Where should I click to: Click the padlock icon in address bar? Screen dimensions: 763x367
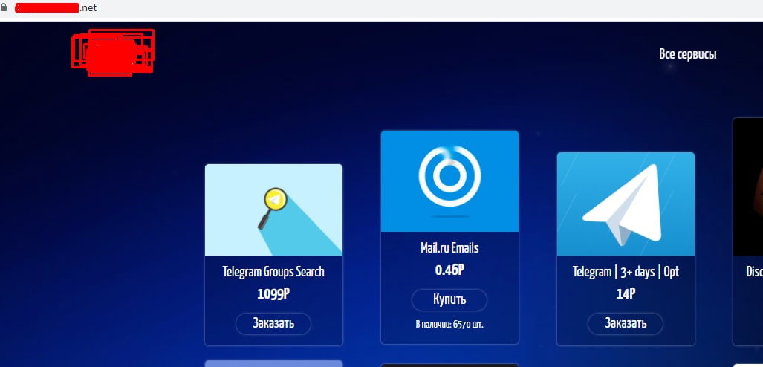pyautogui.click(x=4, y=7)
